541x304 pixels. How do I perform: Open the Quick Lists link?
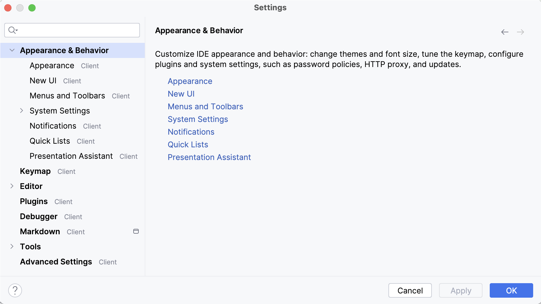pyautogui.click(x=188, y=144)
